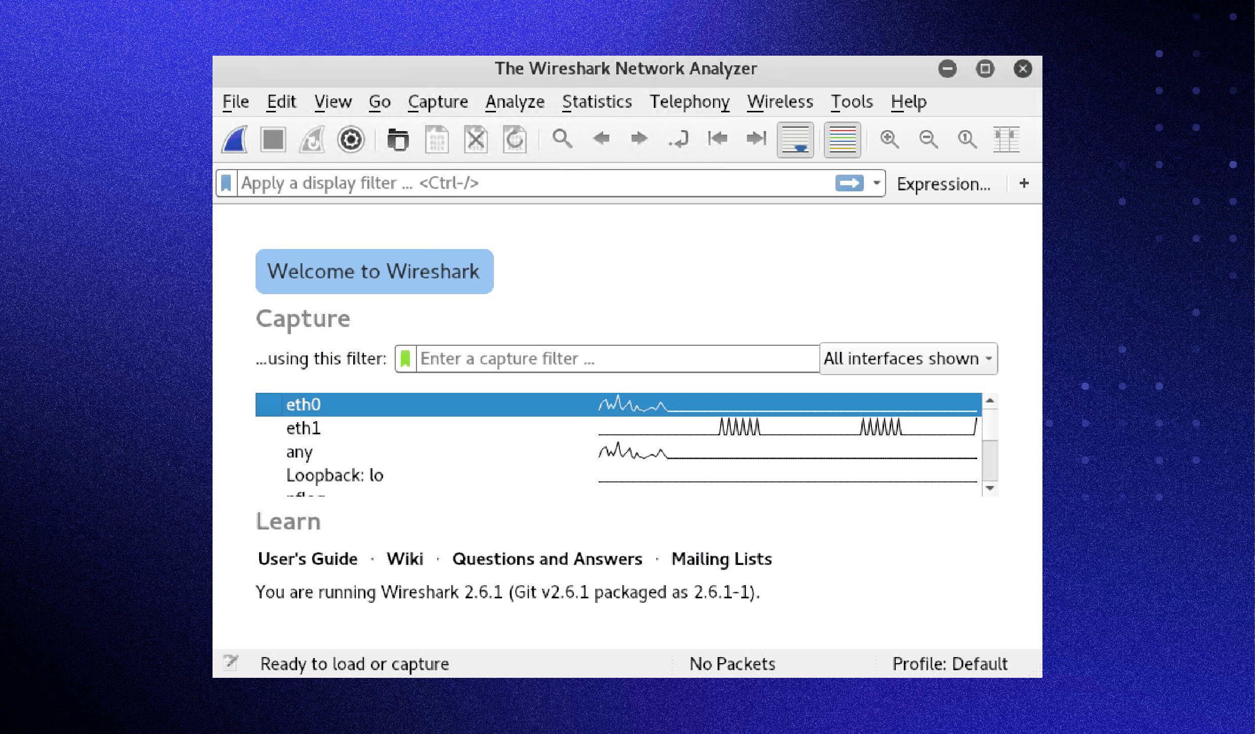Open the Statistics menu
Screen dimensions: 1255x734
coord(598,101)
